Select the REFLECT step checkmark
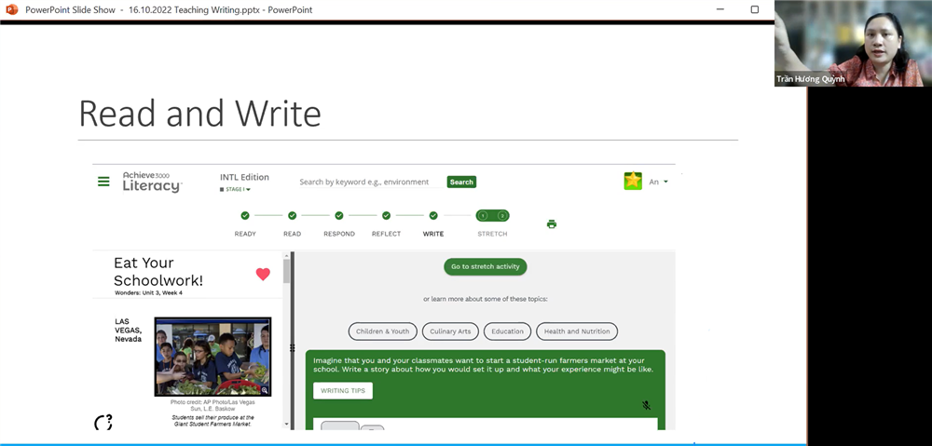 [x=386, y=216]
